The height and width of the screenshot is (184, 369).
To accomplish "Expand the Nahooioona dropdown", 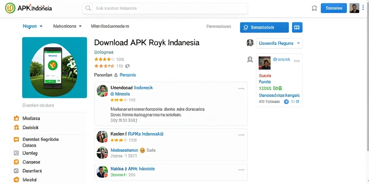I will click(x=67, y=26).
